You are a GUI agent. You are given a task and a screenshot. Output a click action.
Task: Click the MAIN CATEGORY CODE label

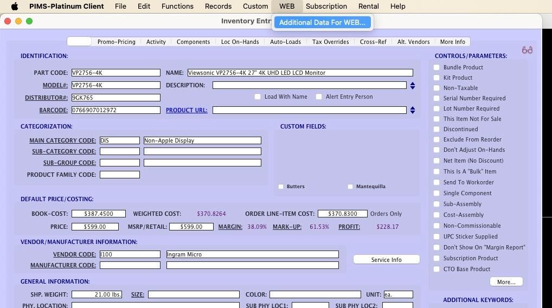[63, 140]
